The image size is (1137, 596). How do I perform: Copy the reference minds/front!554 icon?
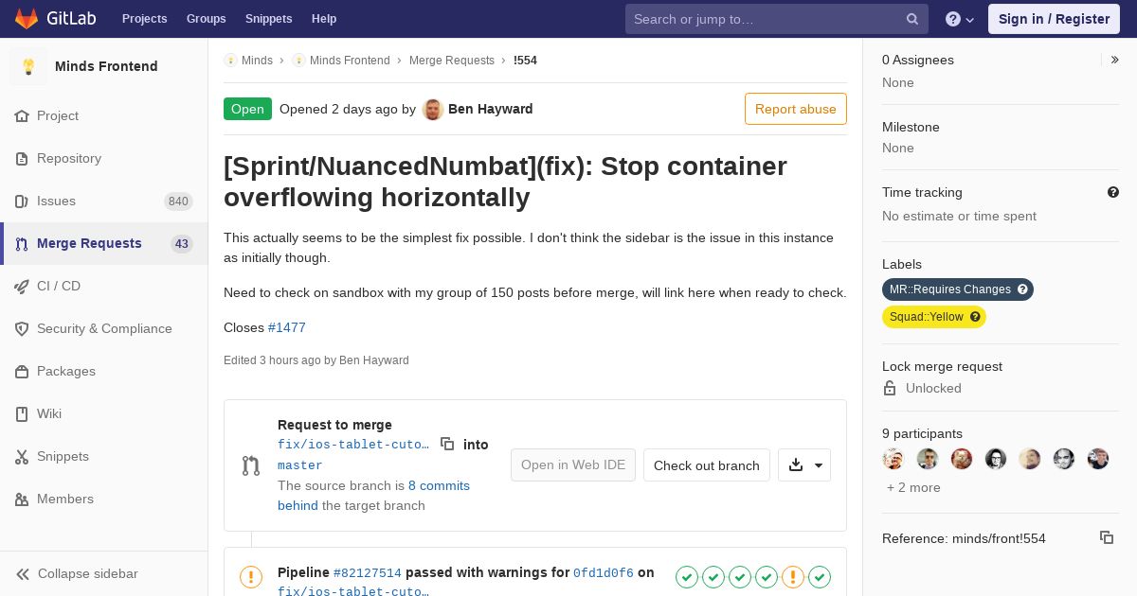[x=1107, y=537]
